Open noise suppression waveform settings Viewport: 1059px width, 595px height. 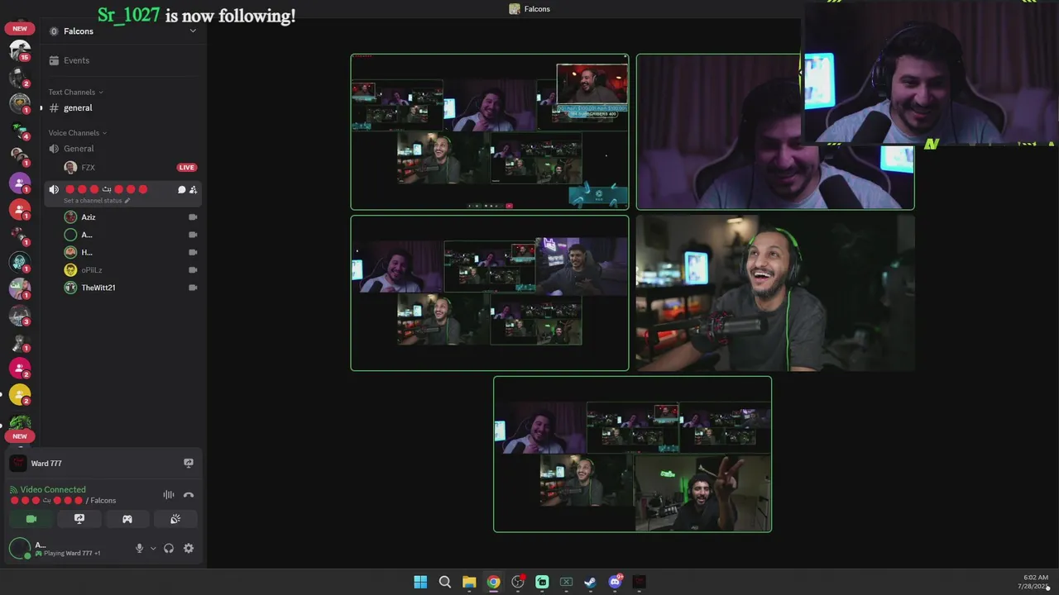coord(169,495)
